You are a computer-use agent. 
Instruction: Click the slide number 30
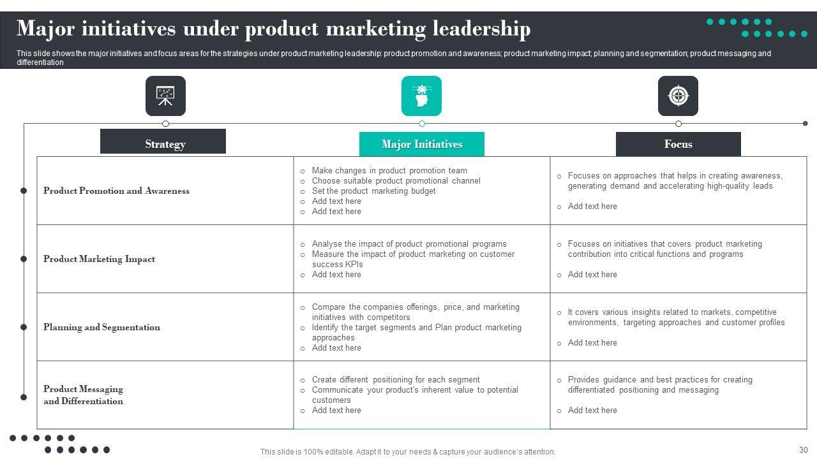pos(803,449)
